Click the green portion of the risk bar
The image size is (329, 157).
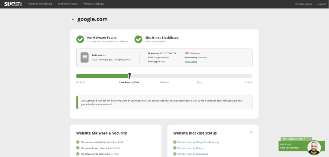pos(103,76)
